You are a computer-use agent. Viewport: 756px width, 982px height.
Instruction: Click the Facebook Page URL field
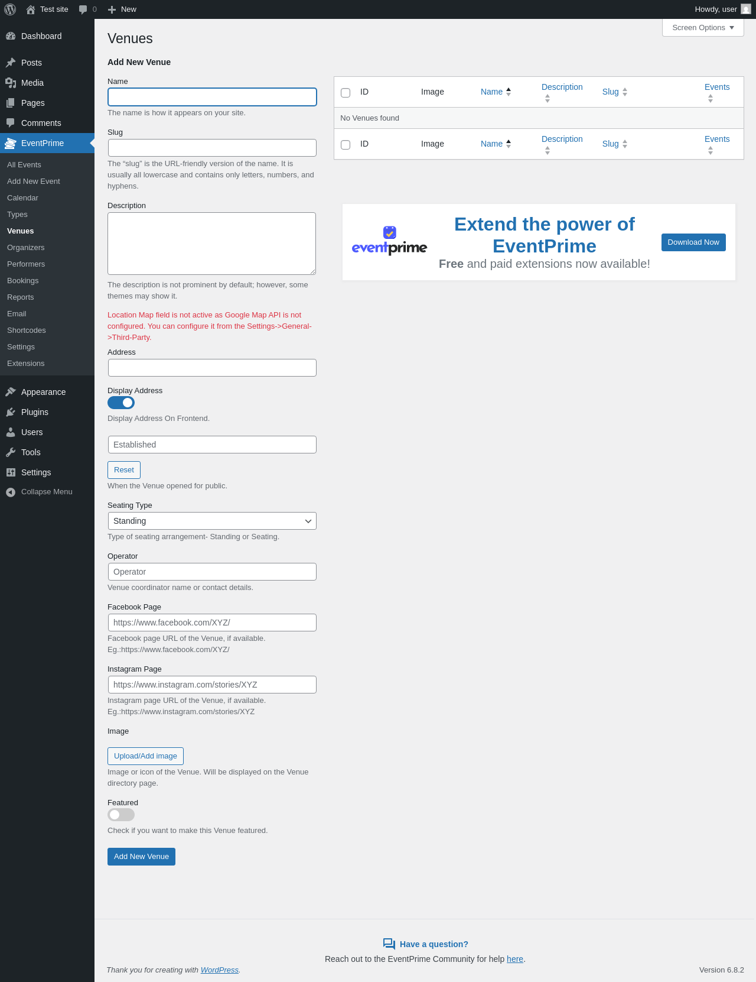(212, 623)
